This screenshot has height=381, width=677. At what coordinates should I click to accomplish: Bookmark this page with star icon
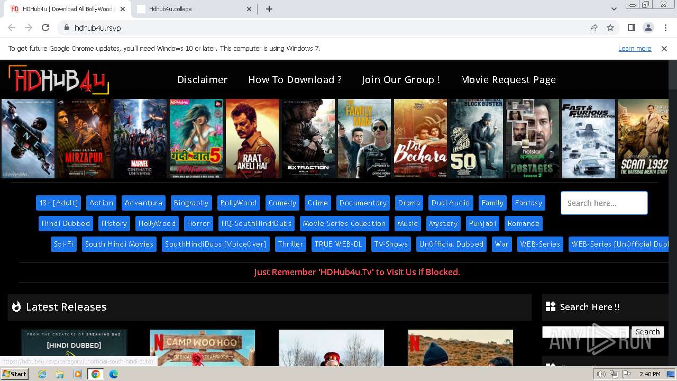coord(610,28)
